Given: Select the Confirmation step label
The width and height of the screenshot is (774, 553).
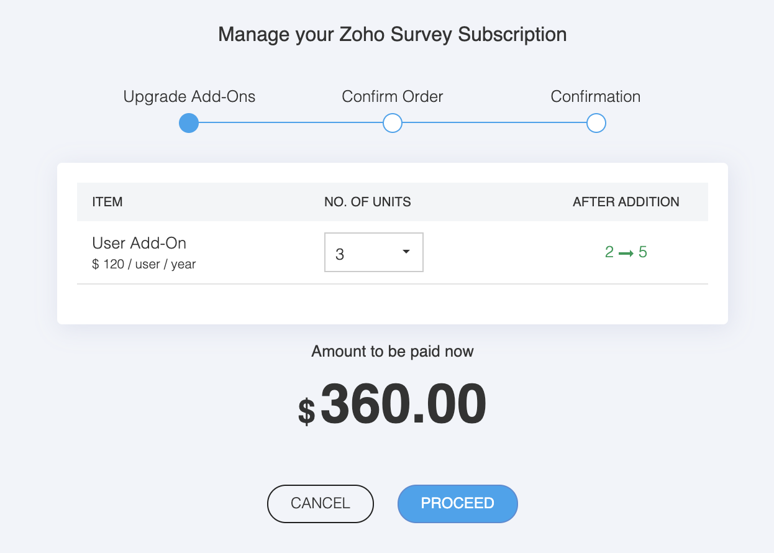Looking at the screenshot, I should 596,97.
